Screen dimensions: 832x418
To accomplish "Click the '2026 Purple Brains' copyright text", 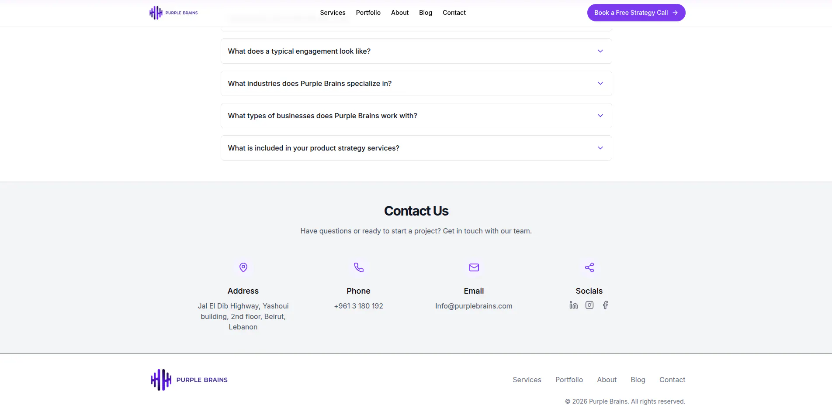I will click(625, 401).
